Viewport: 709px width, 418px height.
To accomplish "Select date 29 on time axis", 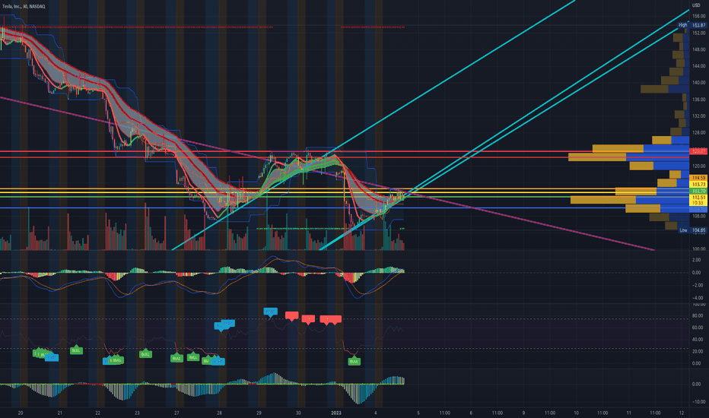I will click(259, 413).
